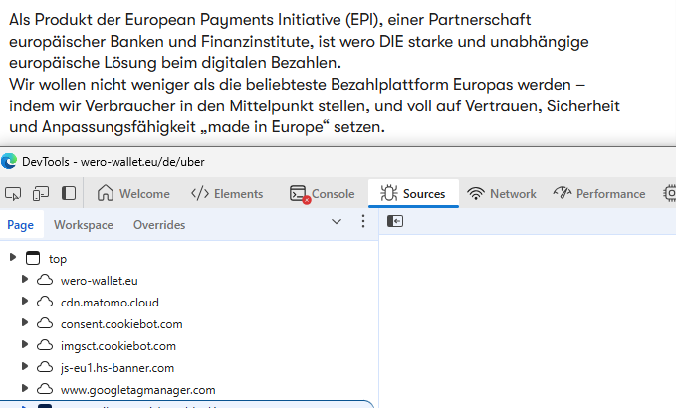Click cloud icon next to www.googletagmanager.com
The image size is (676, 408).
tap(45, 389)
